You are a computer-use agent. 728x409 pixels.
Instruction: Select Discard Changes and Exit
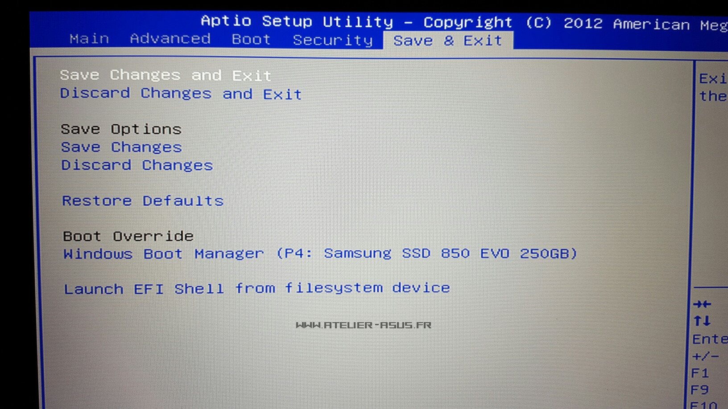(x=181, y=94)
